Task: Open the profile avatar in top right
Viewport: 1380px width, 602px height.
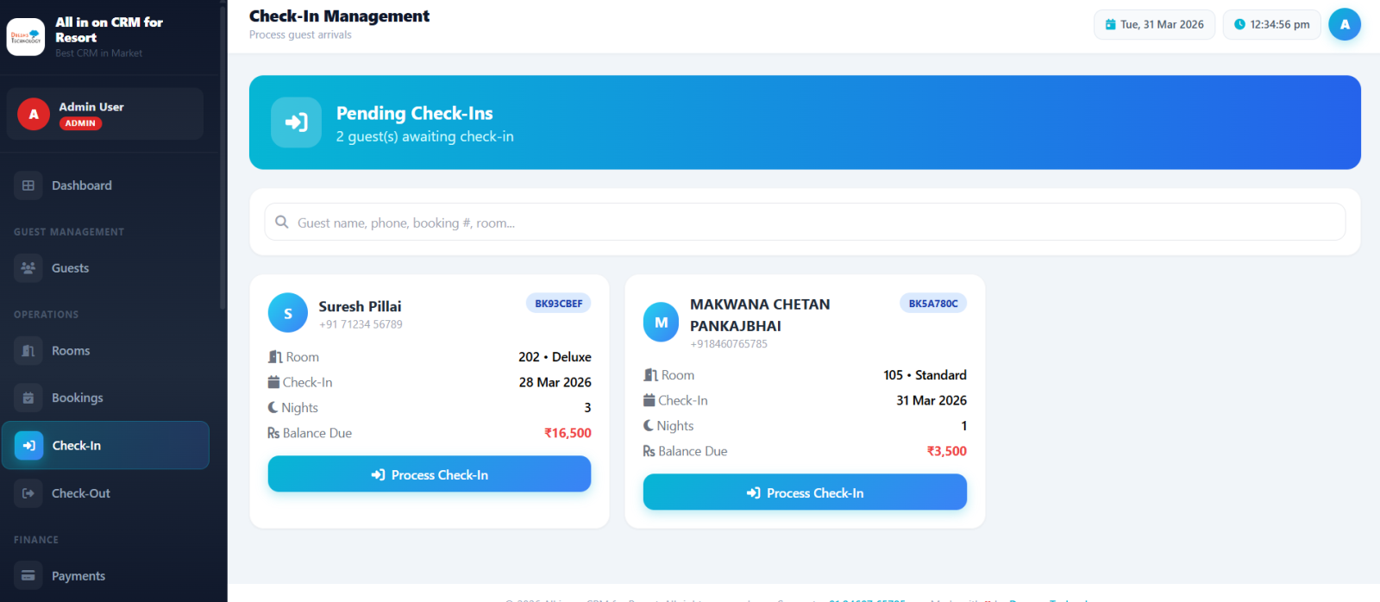Action: point(1344,24)
